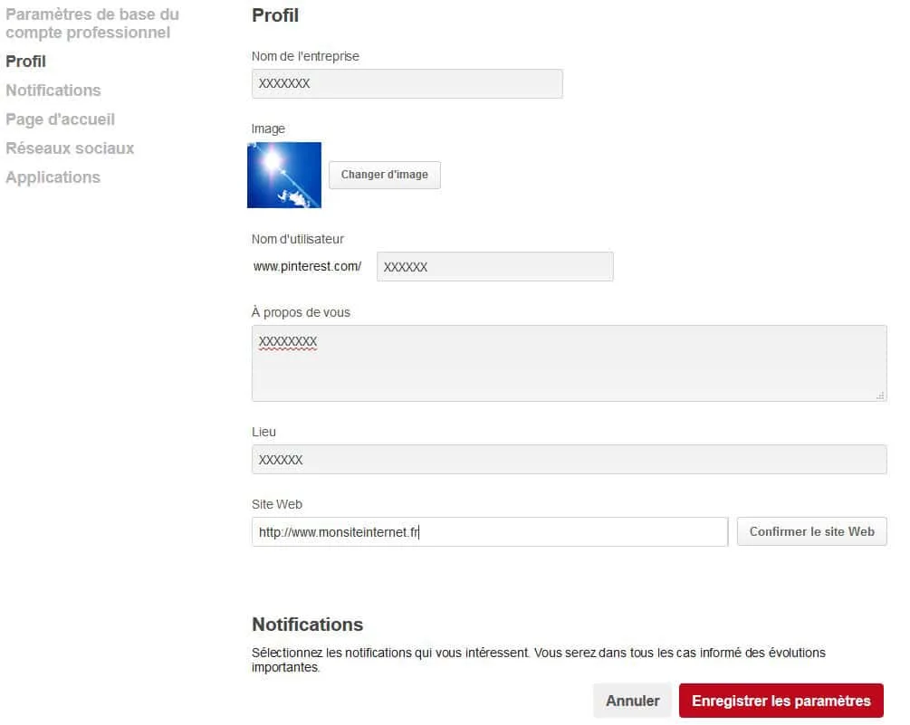Click the profile picture thumbnail
Screen dimensions: 910x725
click(283, 175)
